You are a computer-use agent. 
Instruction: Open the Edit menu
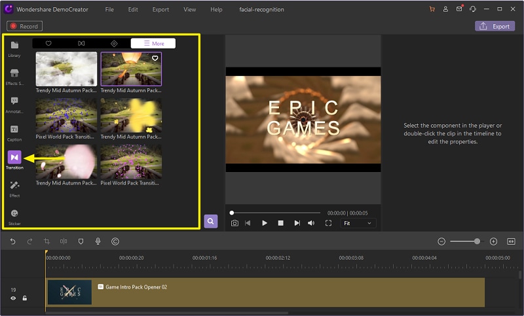pyautogui.click(x=133, y=9)
